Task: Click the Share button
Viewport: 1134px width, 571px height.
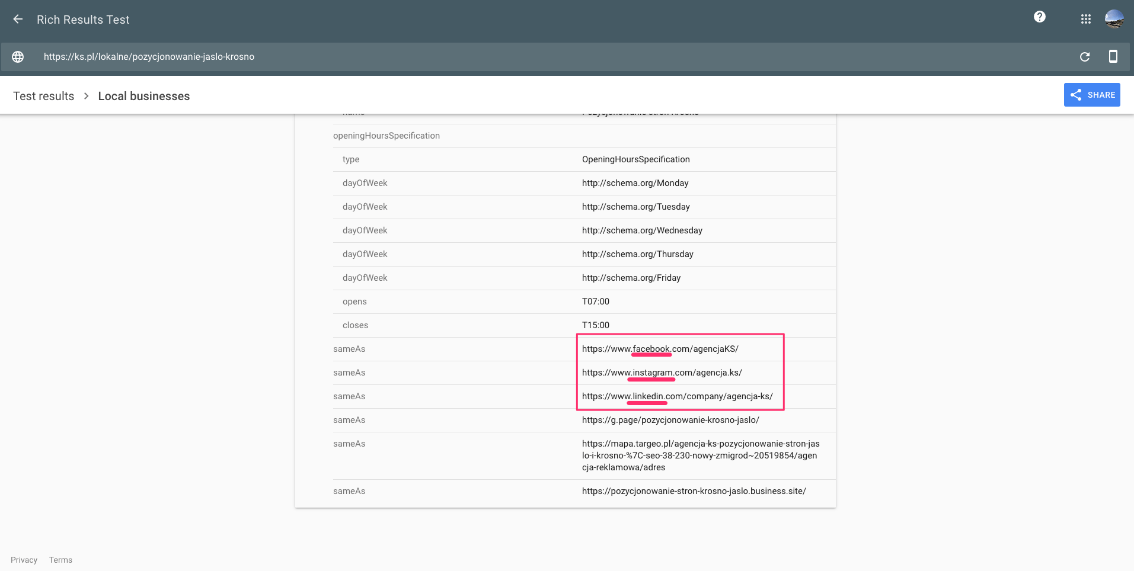Action: click(1091, 95)
